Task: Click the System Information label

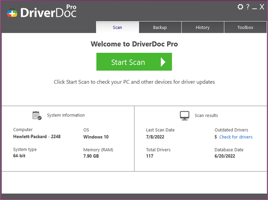Action: [x=66, y=115]
